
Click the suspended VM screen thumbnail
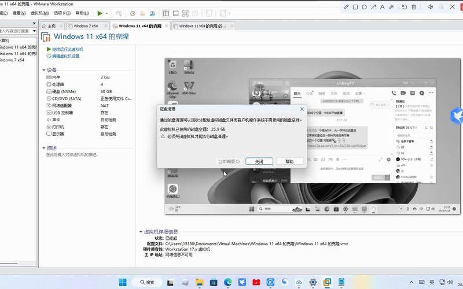coord(313,136)
